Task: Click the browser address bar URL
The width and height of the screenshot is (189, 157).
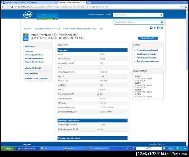Action: coord(63,7)
